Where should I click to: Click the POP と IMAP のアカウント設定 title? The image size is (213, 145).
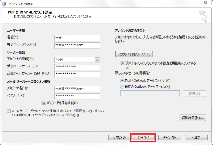(30, 12)
